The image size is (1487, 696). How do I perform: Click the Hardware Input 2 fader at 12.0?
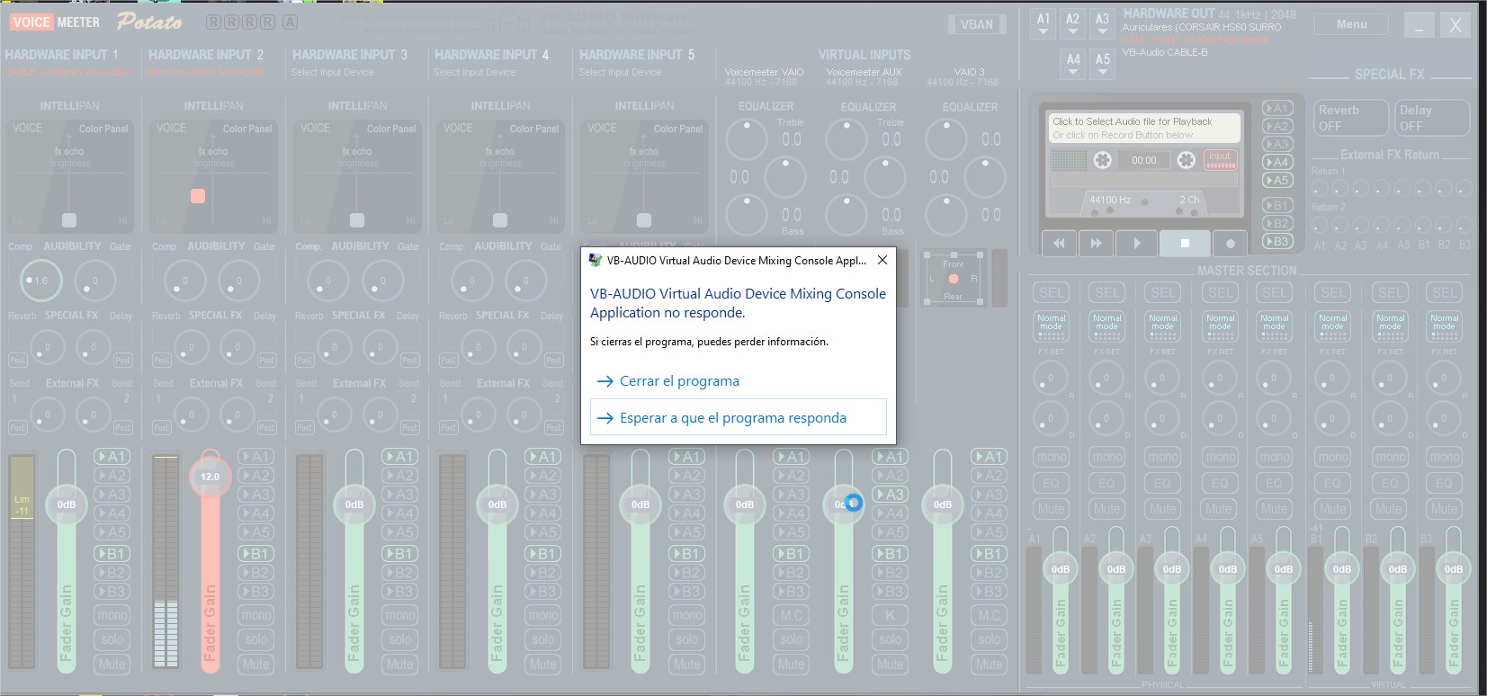coord(210,477)
